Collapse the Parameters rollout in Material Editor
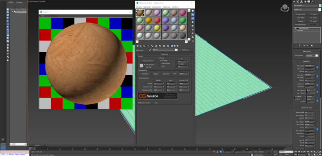The width and height of the screenshot is (322, 156). pyautogui.click(x=164, y=54)
